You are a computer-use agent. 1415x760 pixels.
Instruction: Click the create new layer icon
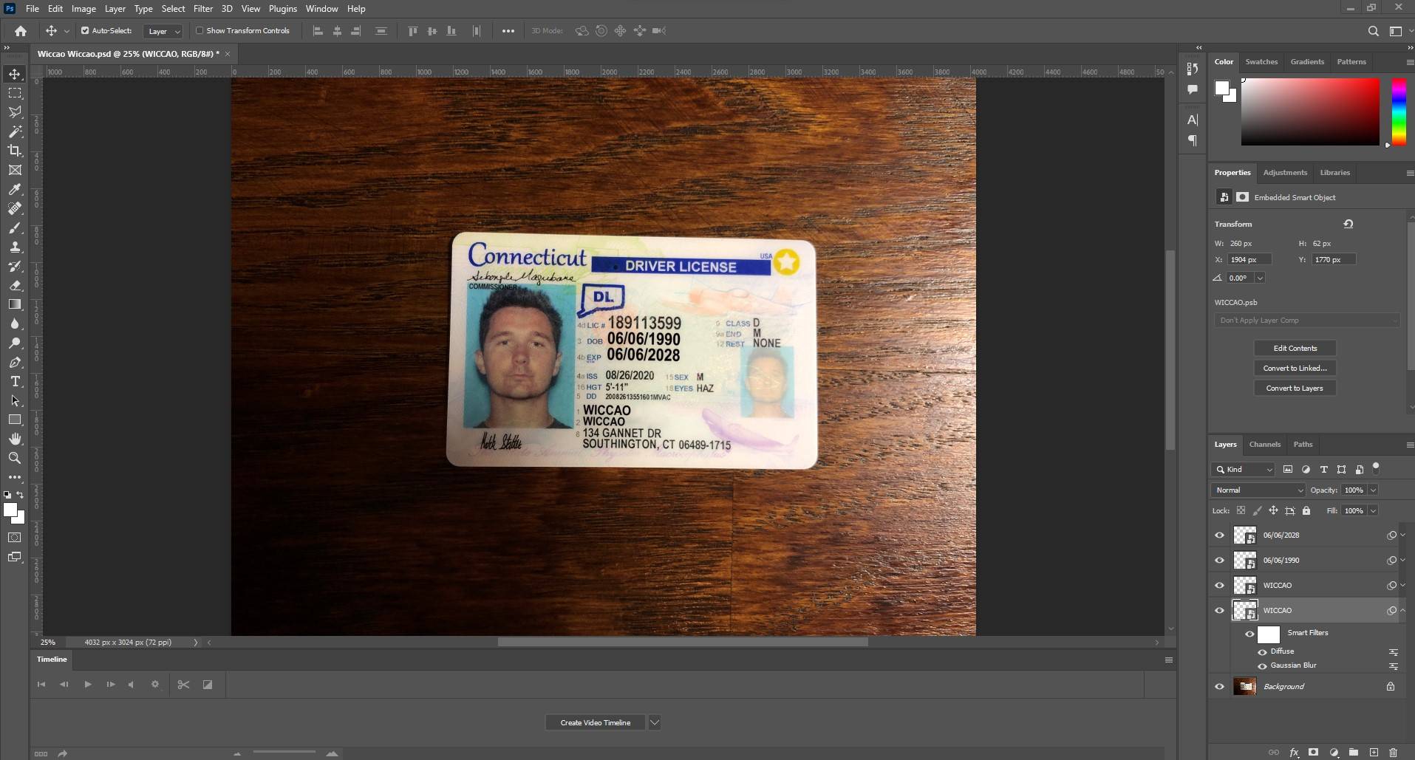(1374, 753)
